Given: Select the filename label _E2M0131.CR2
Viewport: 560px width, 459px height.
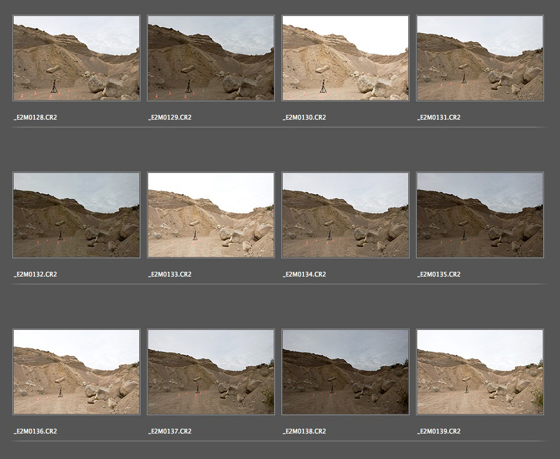Looking at the screenshot, I should pyautogui.click(x=439, y=117).
